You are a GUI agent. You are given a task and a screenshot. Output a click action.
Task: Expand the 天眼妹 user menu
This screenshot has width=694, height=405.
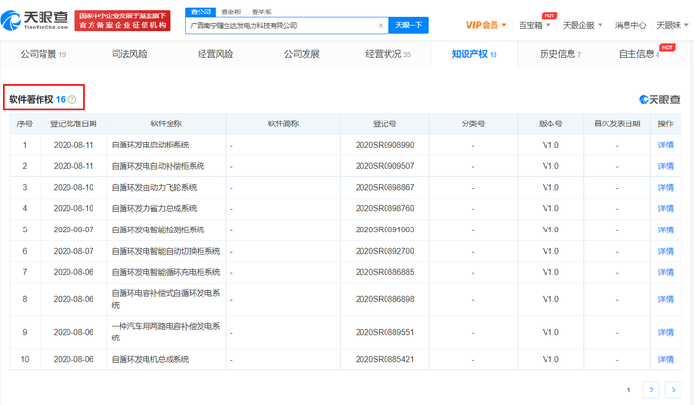(x=673, y=25)
